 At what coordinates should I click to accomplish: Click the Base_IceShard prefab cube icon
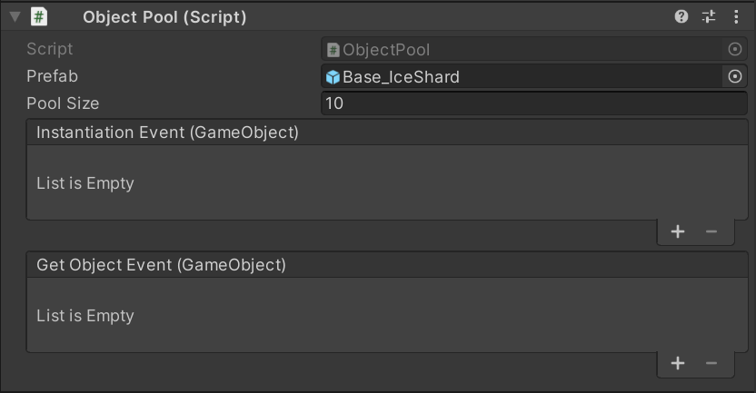point(333,77)
